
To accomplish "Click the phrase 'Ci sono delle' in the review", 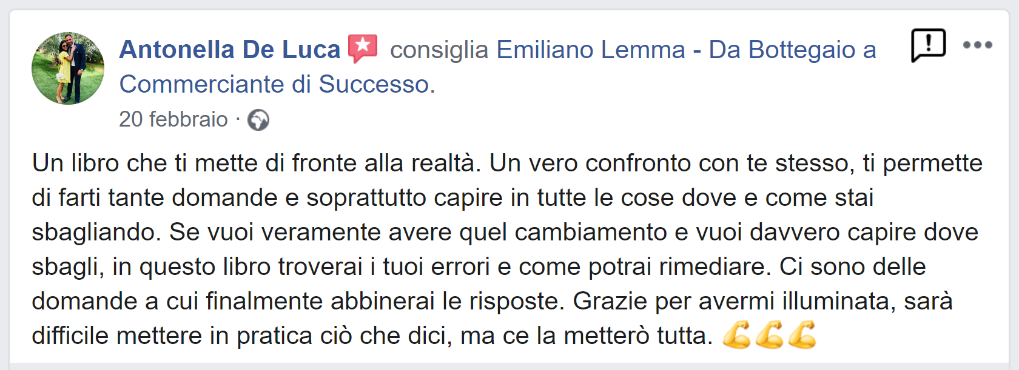I will click(x=853, y=266).
